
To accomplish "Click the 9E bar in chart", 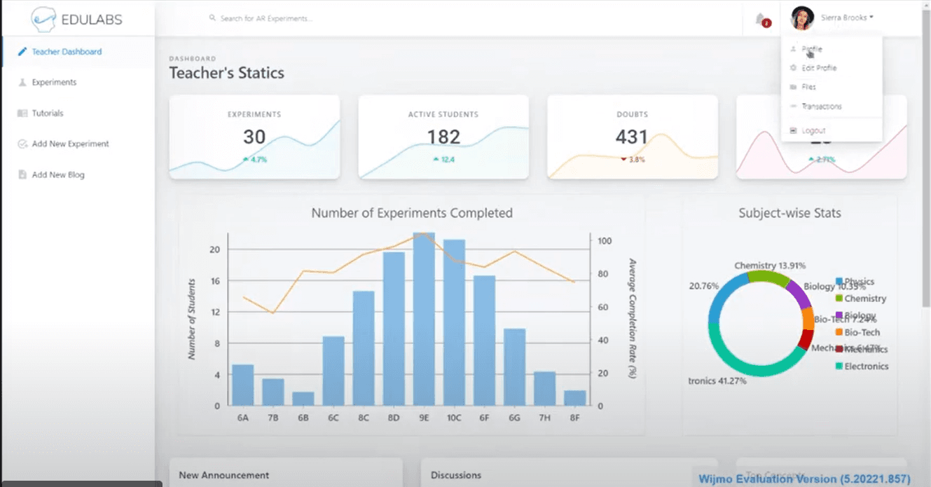I will [424, 319].
